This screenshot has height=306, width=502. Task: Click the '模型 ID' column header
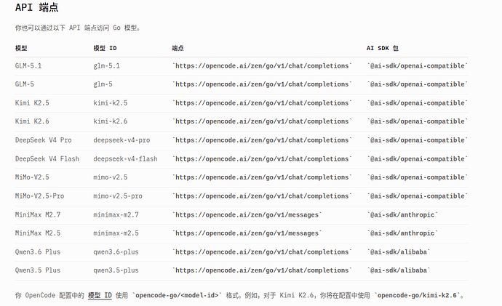point(105,48)
